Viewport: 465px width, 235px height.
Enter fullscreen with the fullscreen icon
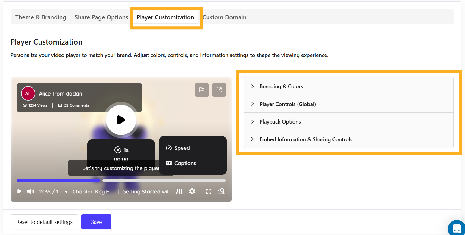pyautogui.click(x=208, y=191)
